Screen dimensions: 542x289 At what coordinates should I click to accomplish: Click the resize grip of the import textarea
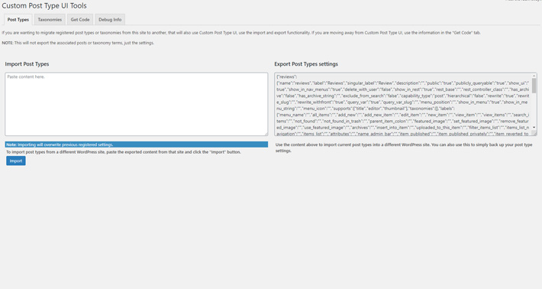[x=266, y=134]
